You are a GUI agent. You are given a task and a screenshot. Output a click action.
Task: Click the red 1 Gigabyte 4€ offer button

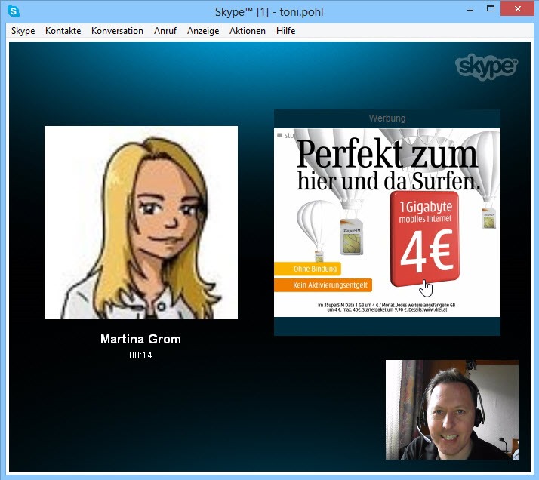click(x=425, y=239)
